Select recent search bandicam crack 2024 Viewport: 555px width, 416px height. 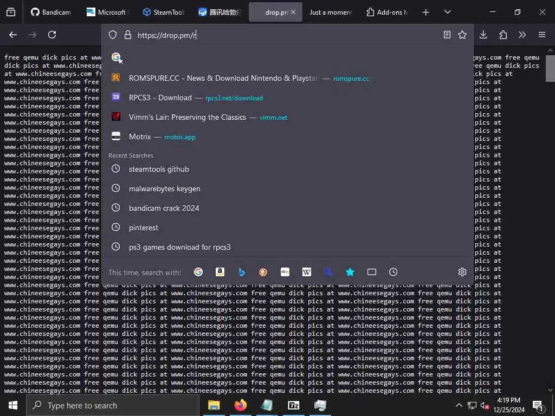pos(287,208)
